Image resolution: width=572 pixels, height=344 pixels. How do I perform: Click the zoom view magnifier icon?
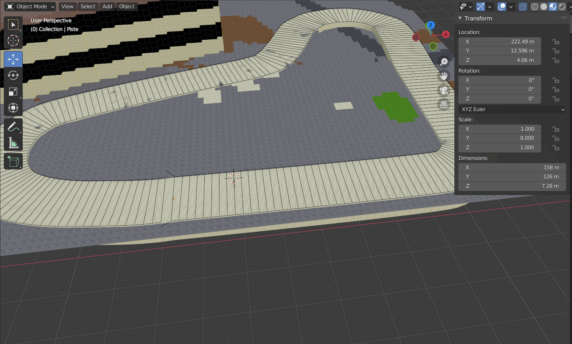(x=444, y=62)
